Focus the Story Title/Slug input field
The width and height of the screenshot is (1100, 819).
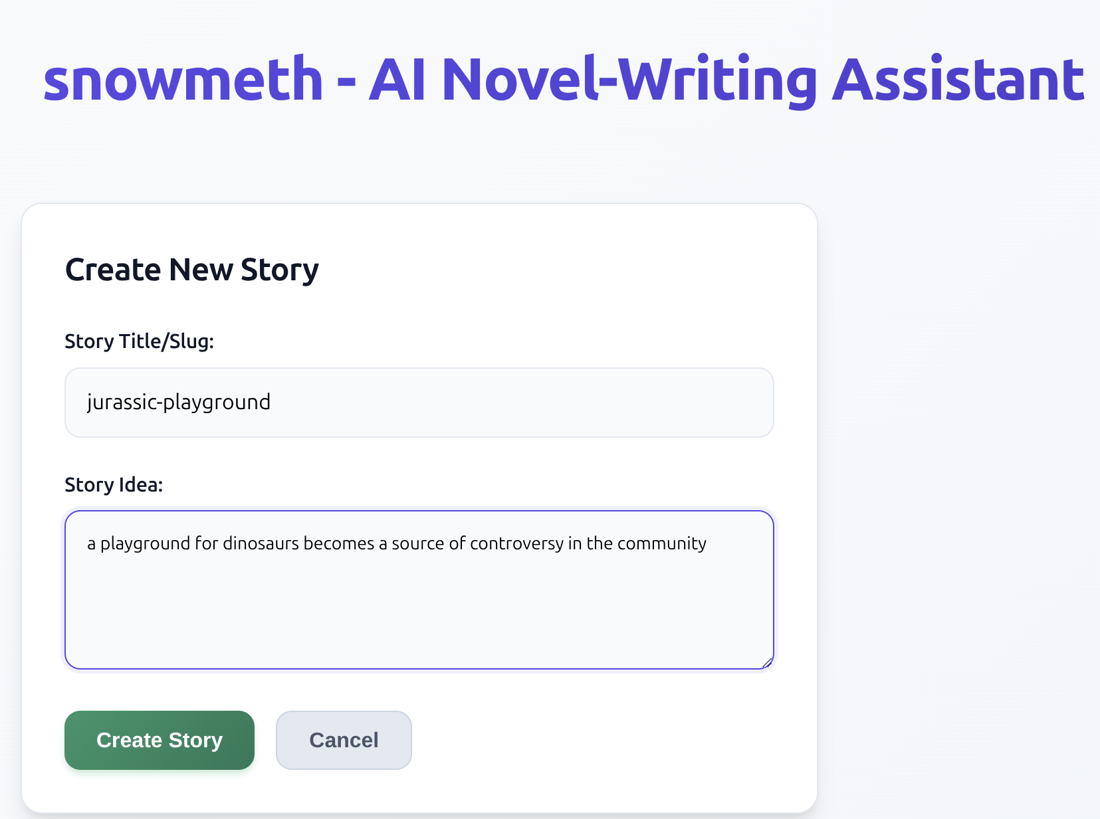point(419,403)
